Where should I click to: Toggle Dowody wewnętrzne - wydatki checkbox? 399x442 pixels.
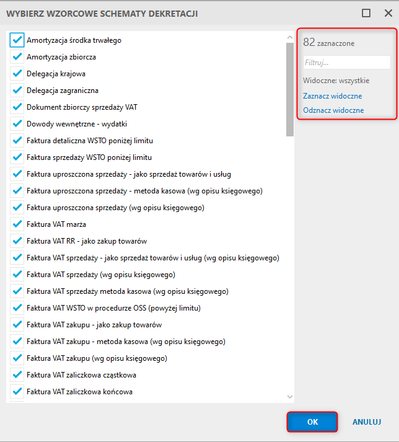[17, 124]
